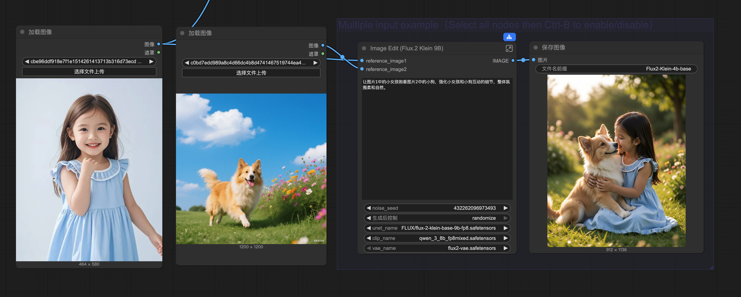The height and width of the screenshot is (297, 741).
Task: Collapse the first 加载图像 node via its dot
Action: [22, 32]
